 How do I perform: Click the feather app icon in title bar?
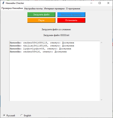(x=3, y=3)
